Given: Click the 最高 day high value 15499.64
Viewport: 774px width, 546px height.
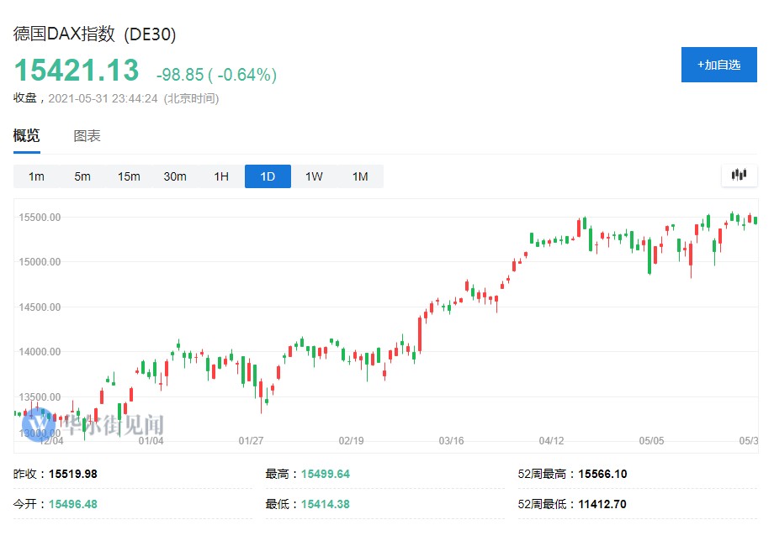Looking at the screenshot, I should 327,474.
